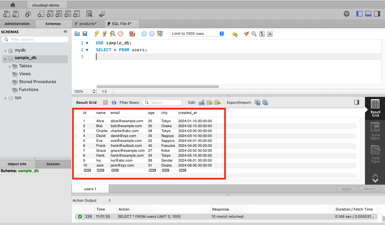The image size is (385, 225).
Task: Open the editor zoom 100% stepper
Action: pyautogui.click(x=94, y=91)
